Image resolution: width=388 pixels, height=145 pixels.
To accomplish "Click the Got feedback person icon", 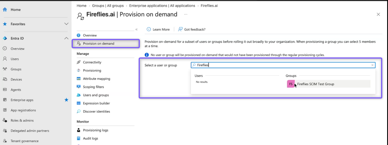I will coord(180,29).
